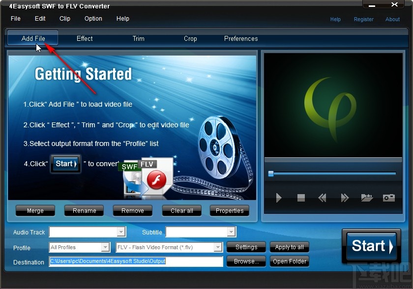Click the Fast Forward icon
This screenshot has height=289, width=413.
pos(345,198)
